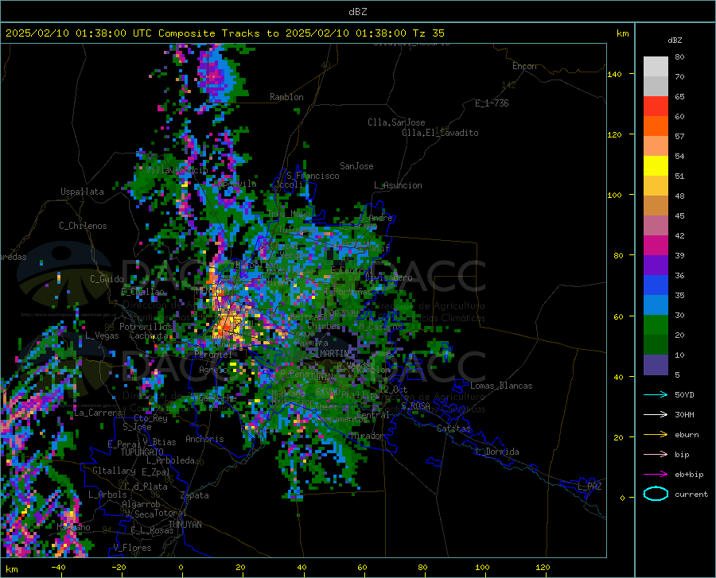Click the 'Divisadero' map label
The height and width of the screenshot is (578, 716).
click(x=388, y=277)
